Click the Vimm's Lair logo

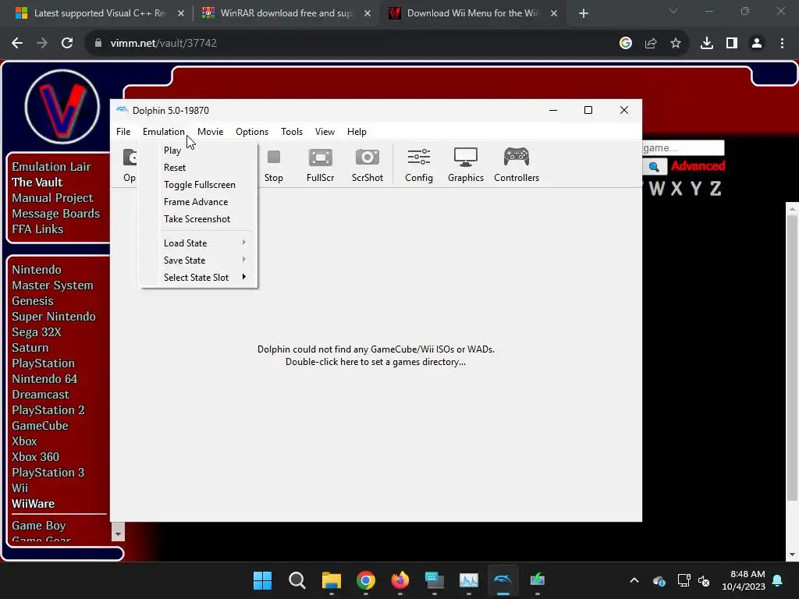click(62, 107)
